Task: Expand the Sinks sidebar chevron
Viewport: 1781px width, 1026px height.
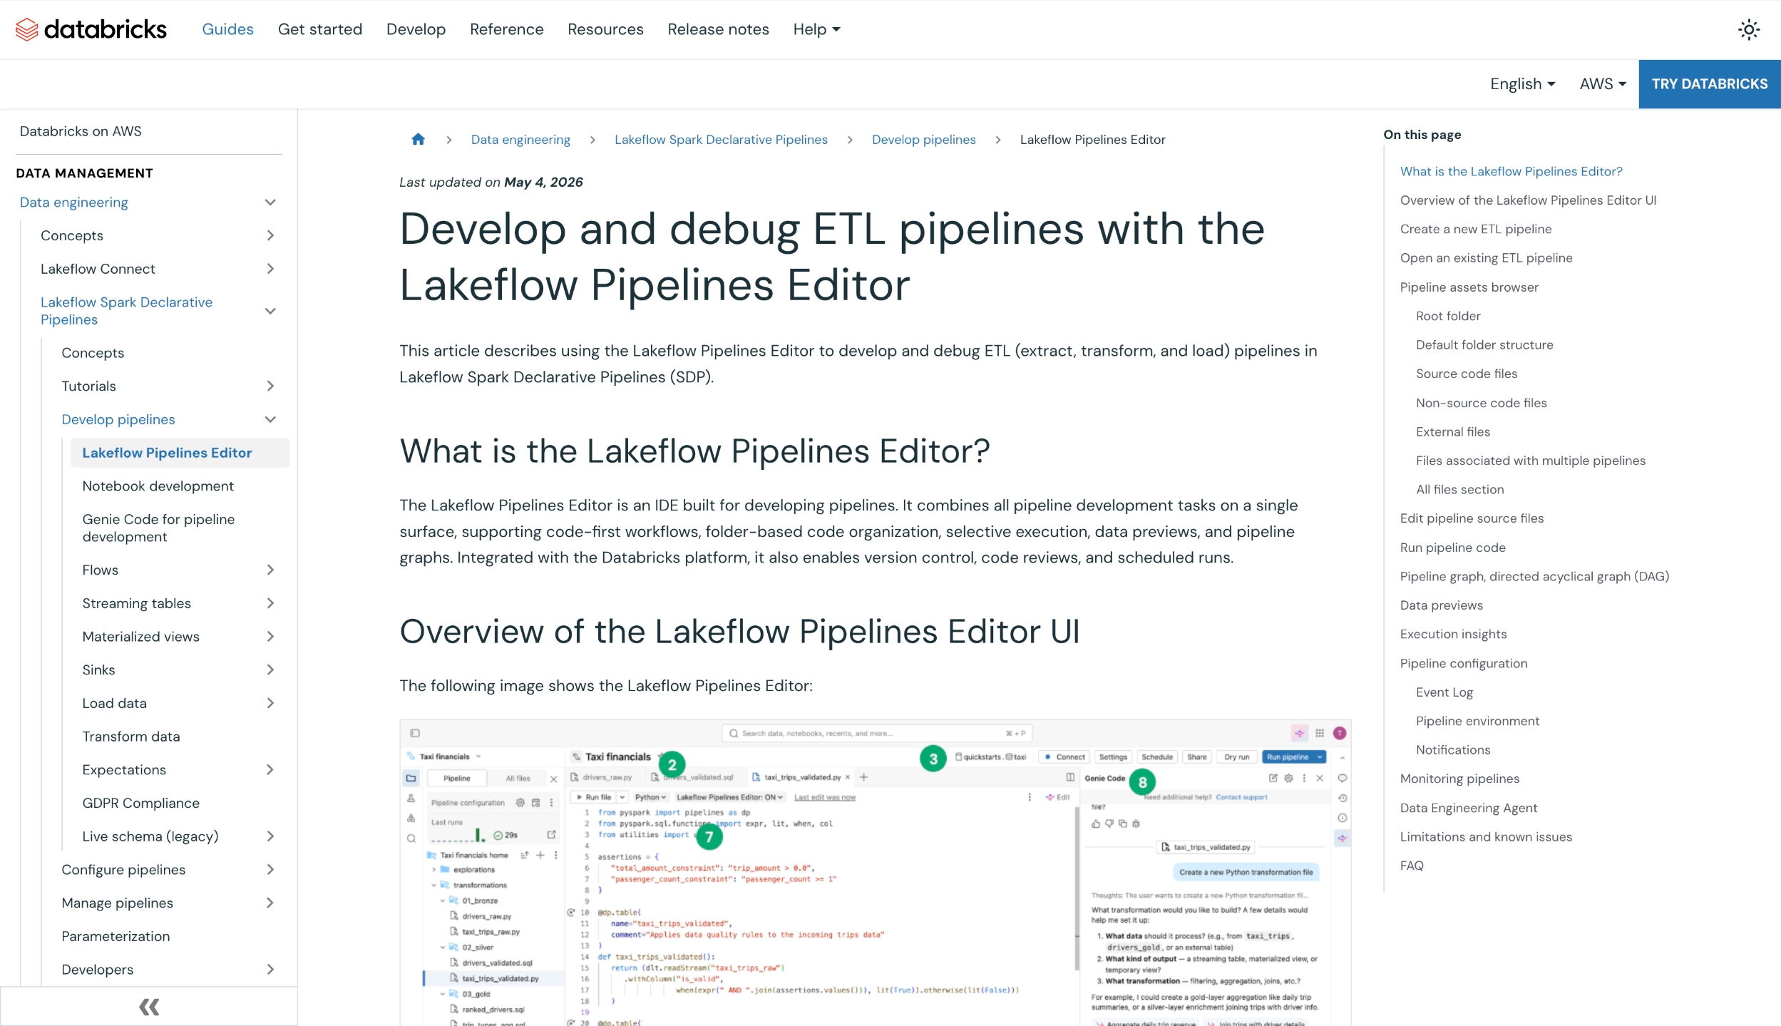Action: (x=270, y=670)
